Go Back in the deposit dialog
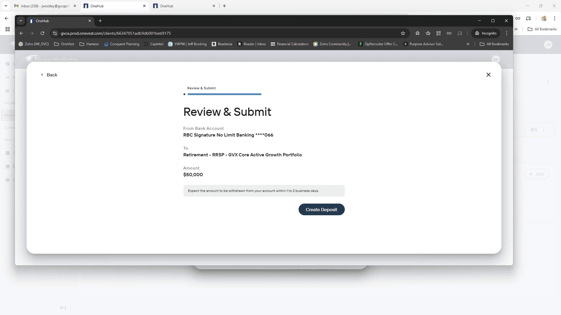 (x=49, y=75)
